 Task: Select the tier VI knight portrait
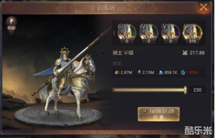click(193, 34)
